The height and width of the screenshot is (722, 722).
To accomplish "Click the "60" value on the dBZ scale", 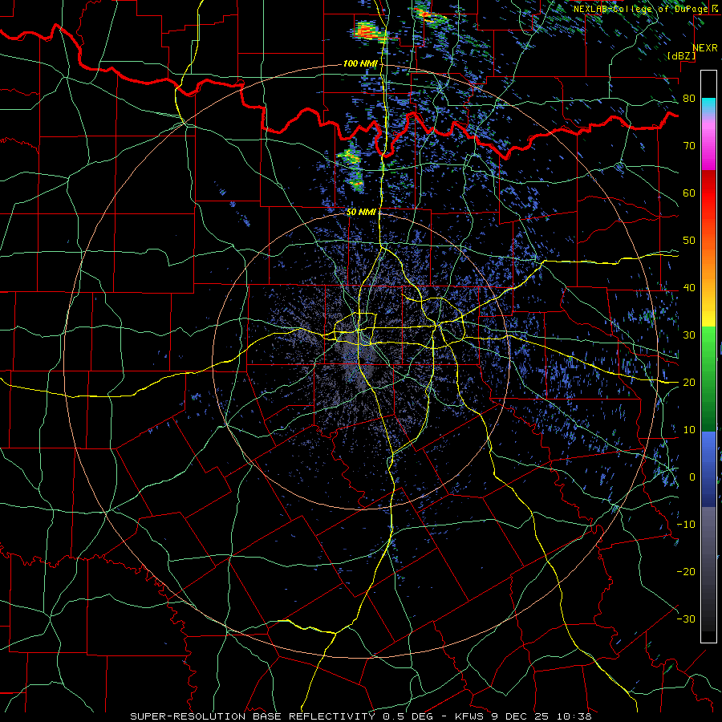I will [689, 193].
